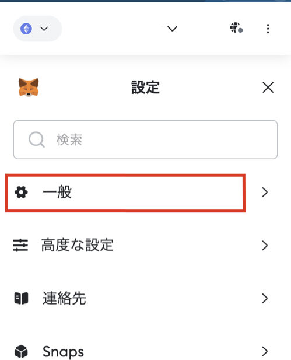Click the magnifying glass search icon
This screenshot has width=291, height=360.
(x=37, y=139)
